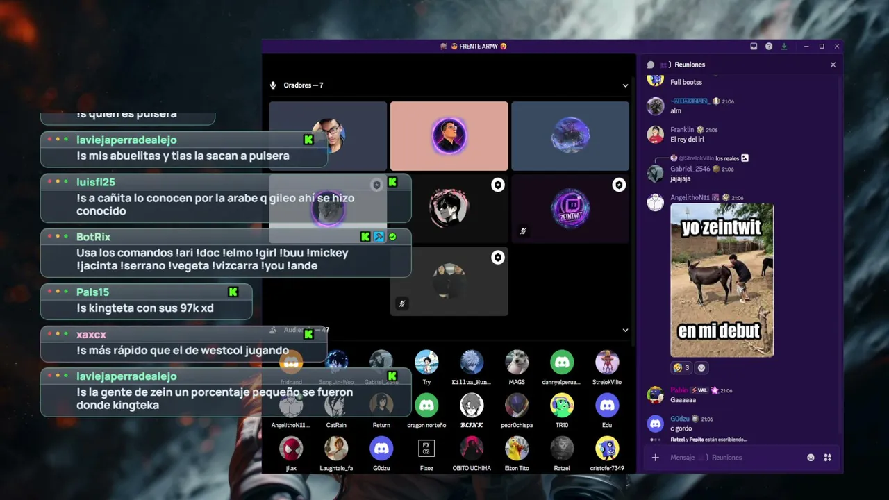This screenshot has height=500, width=889.
Task: Select audience member BLINK
Action: [472, 410]
